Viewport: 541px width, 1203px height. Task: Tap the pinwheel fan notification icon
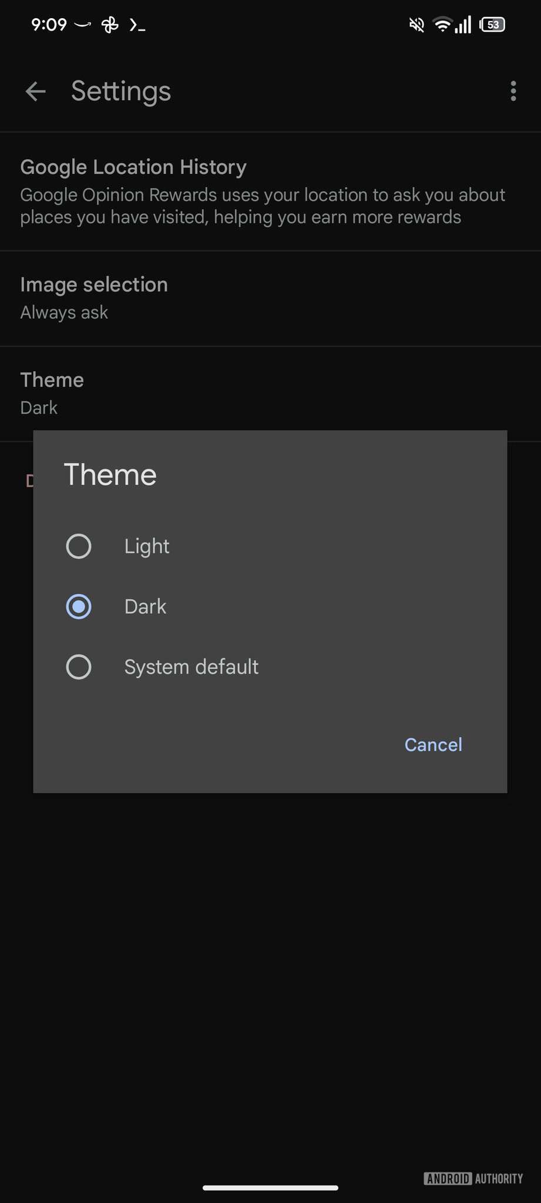tap(110, 25)
